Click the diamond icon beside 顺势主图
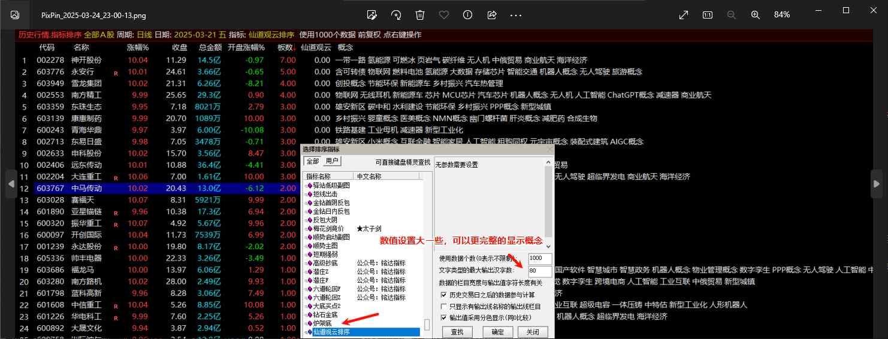The height and width of the screenshot is (339, 888). coord(310,246)
